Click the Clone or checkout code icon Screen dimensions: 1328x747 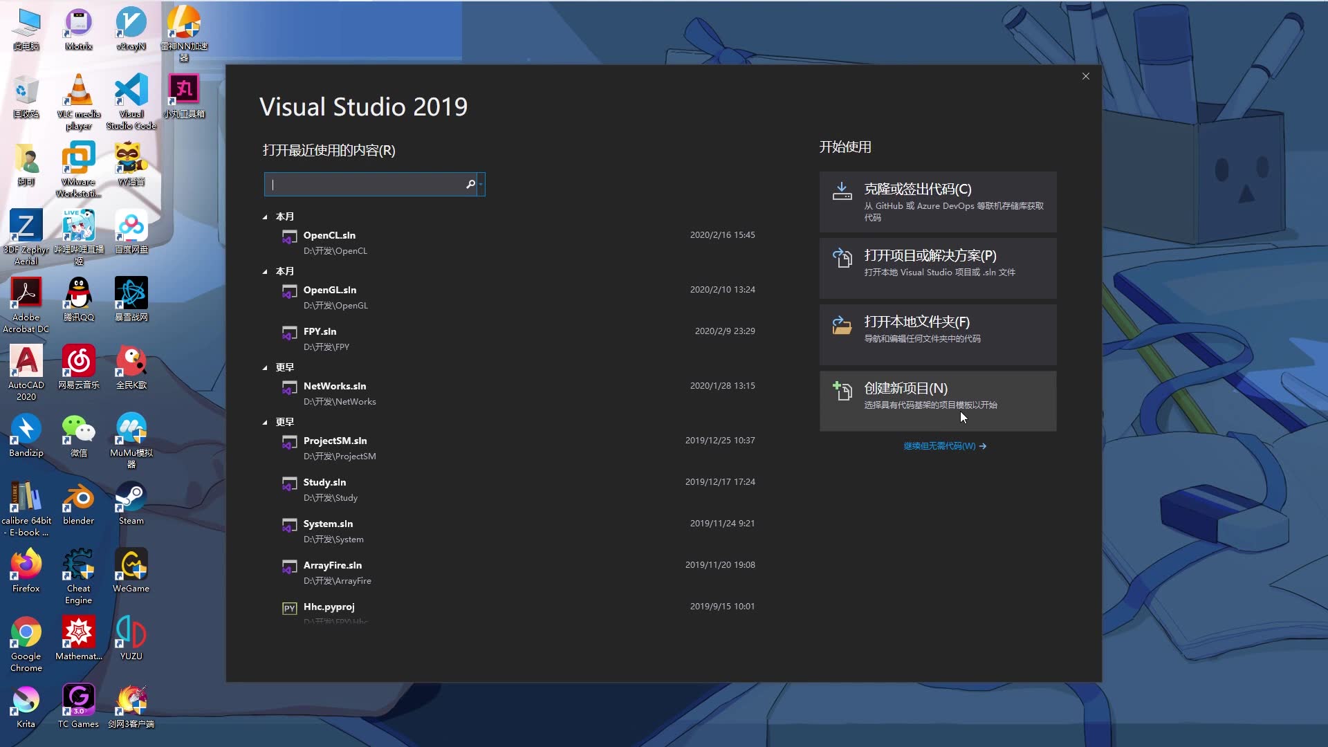click(842, 192)
